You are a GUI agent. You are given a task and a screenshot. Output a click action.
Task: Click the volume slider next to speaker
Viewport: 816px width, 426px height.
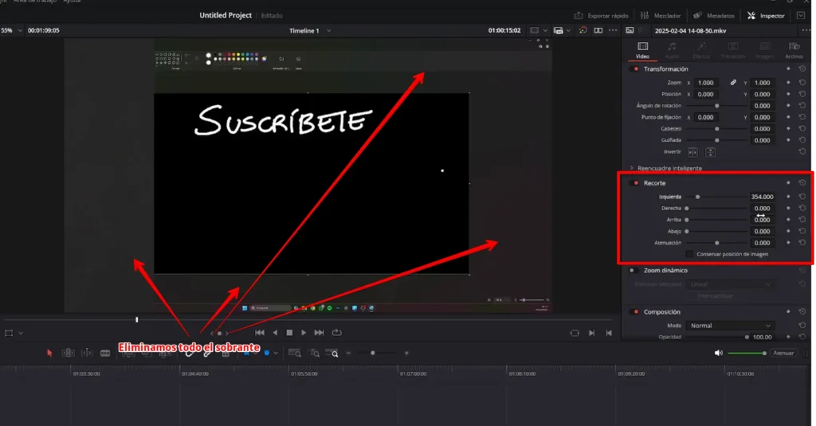click(x=747, y=354)
